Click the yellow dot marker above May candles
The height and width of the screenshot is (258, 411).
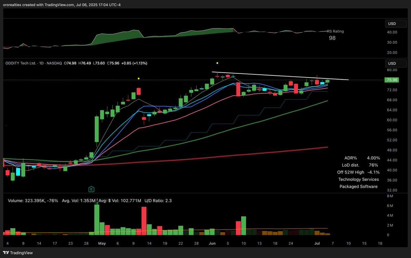[138, 78]
